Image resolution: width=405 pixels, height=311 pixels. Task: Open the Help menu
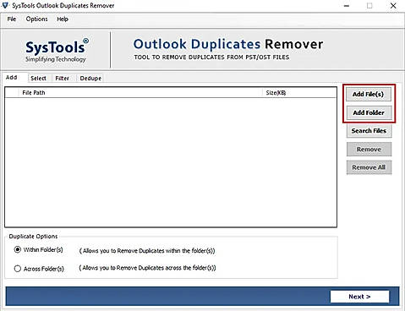[x=63, y=19]
